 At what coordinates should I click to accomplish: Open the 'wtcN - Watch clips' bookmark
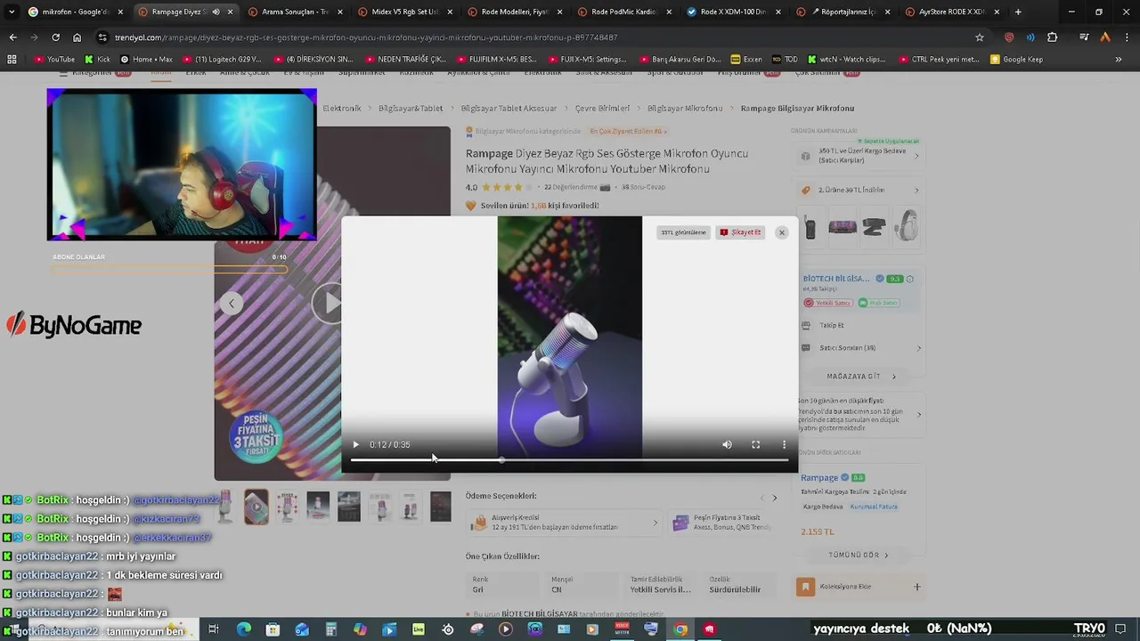coord(845,60)
